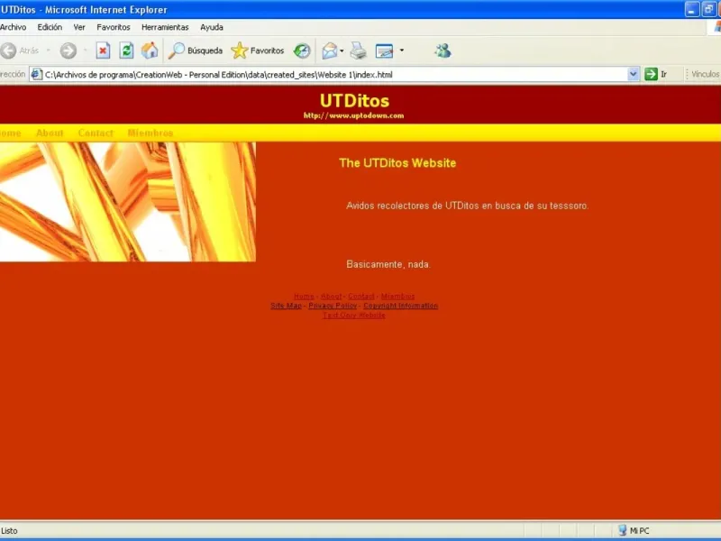
Task: Expand the Forward button history dropdown
Action: [85, 50]
